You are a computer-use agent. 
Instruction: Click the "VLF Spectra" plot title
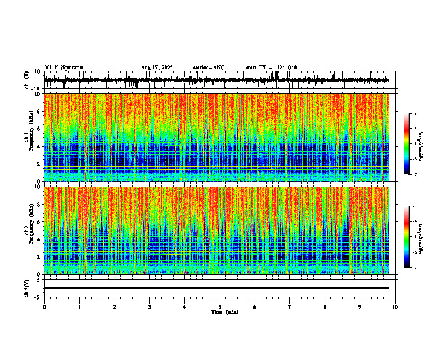coord(63,67)
